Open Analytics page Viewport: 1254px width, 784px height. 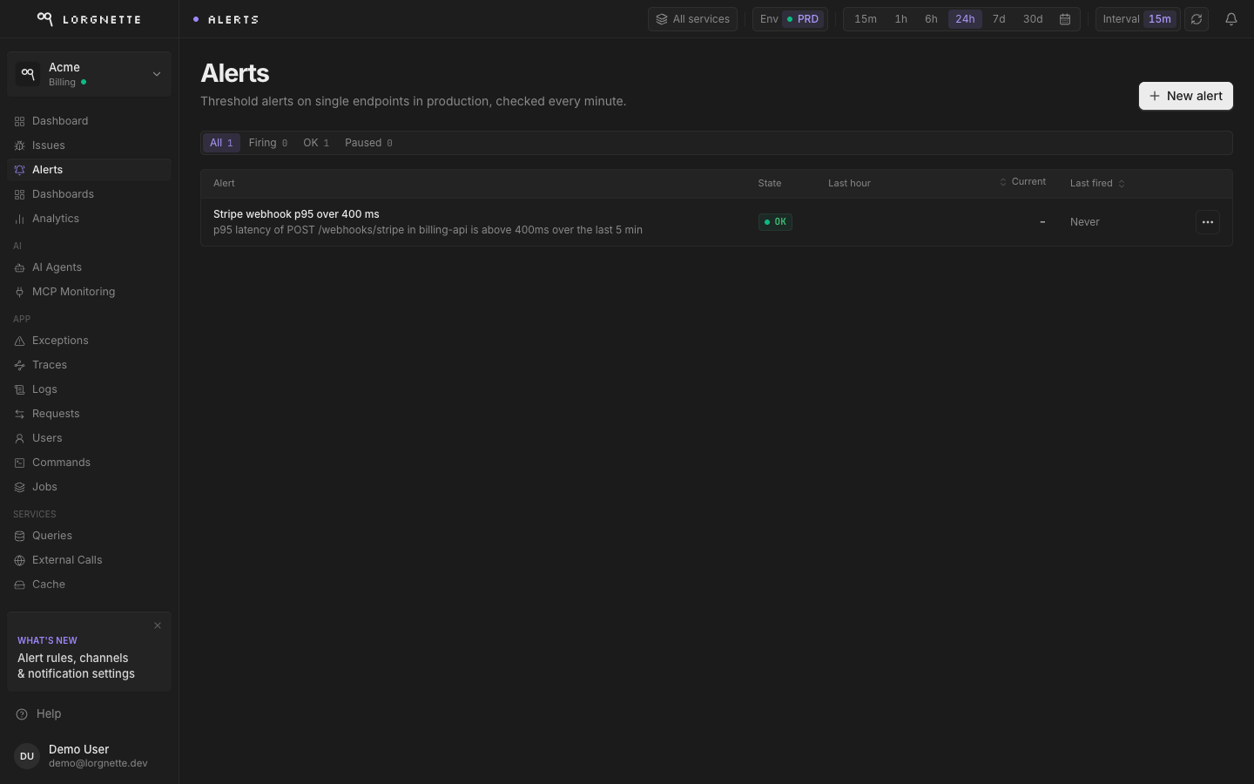tap(89, 219)
